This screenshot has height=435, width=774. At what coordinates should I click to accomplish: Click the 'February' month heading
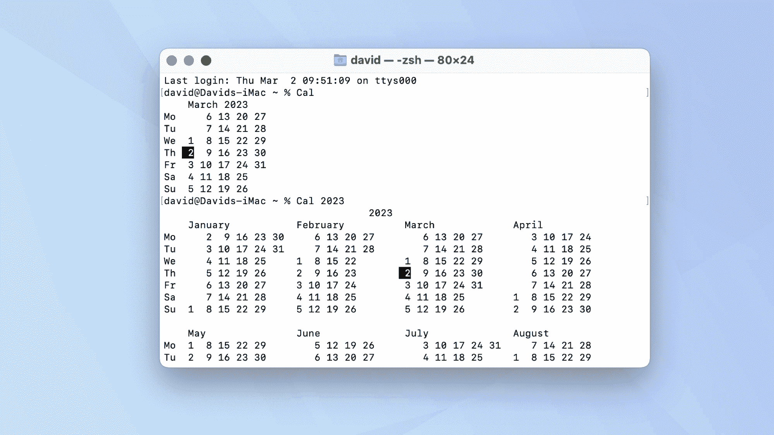click(320, 225)
